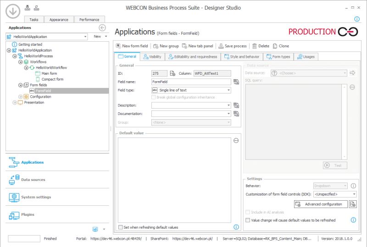Click the Save process toolbar button

click(233, 46)
